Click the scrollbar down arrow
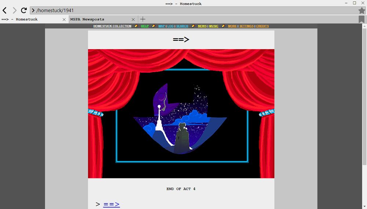The width and height of the screenshot is (367, 209). click(364, 207)
